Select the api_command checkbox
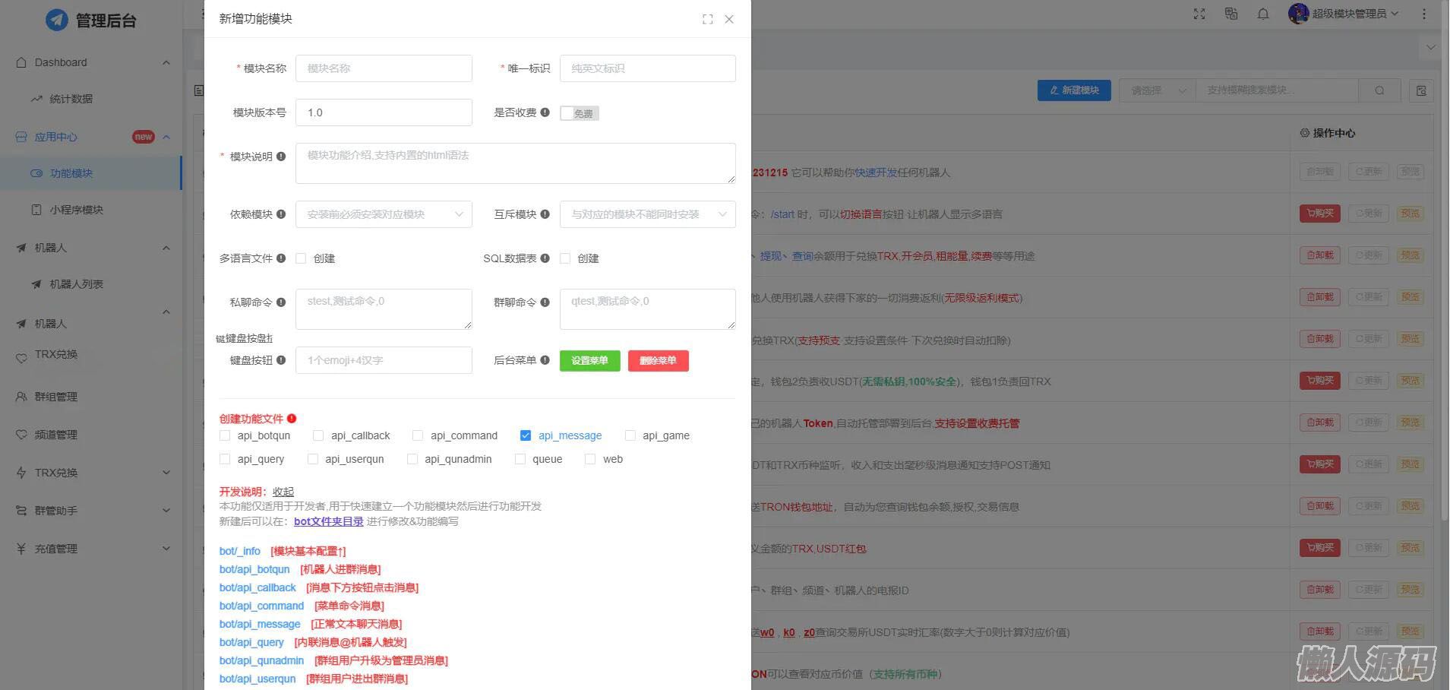Image resolution: width=1450 pixels, height=690 pixels. tap(418, 435)
